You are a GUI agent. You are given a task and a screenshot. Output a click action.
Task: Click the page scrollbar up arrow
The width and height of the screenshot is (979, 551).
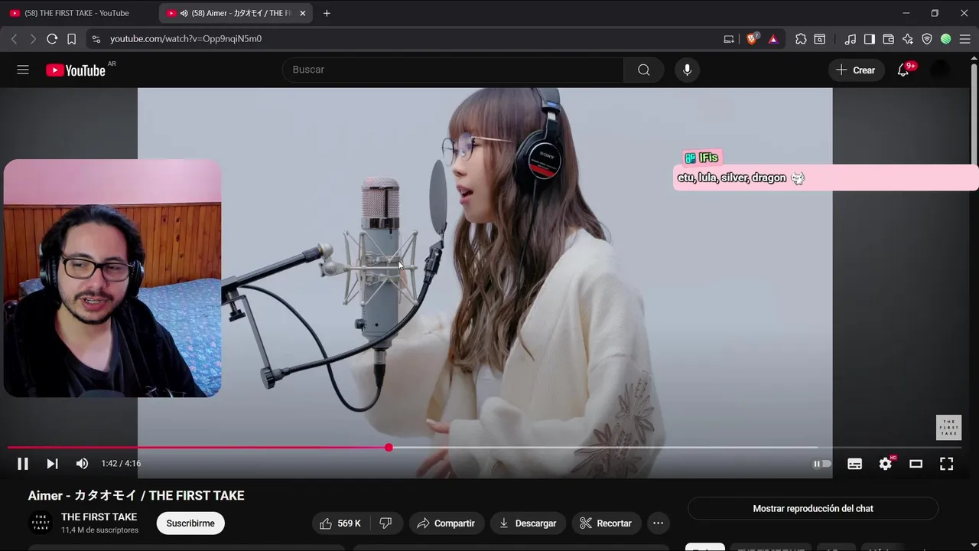pyautogui.click(x=974, y=57)
